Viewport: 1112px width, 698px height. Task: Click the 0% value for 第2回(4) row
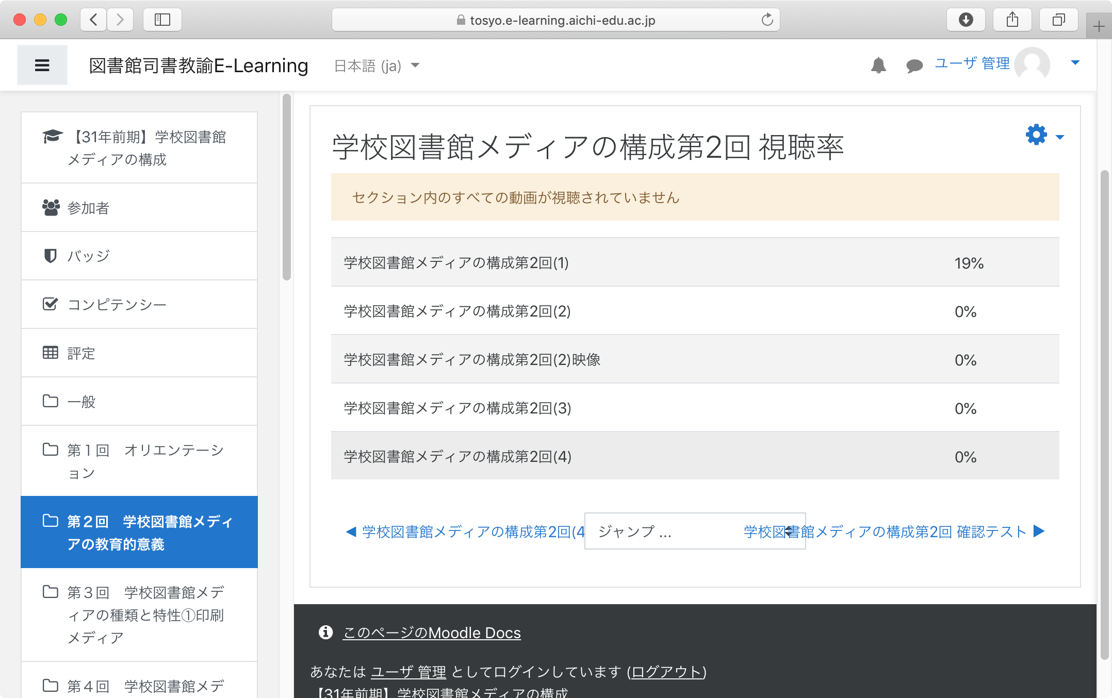coord(965,457)
